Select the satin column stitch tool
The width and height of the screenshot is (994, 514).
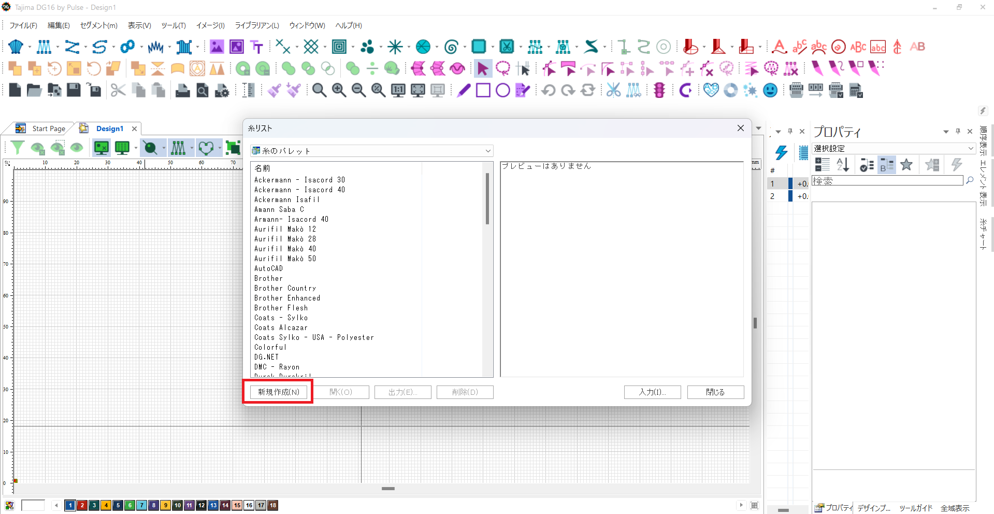pos(44,47)
